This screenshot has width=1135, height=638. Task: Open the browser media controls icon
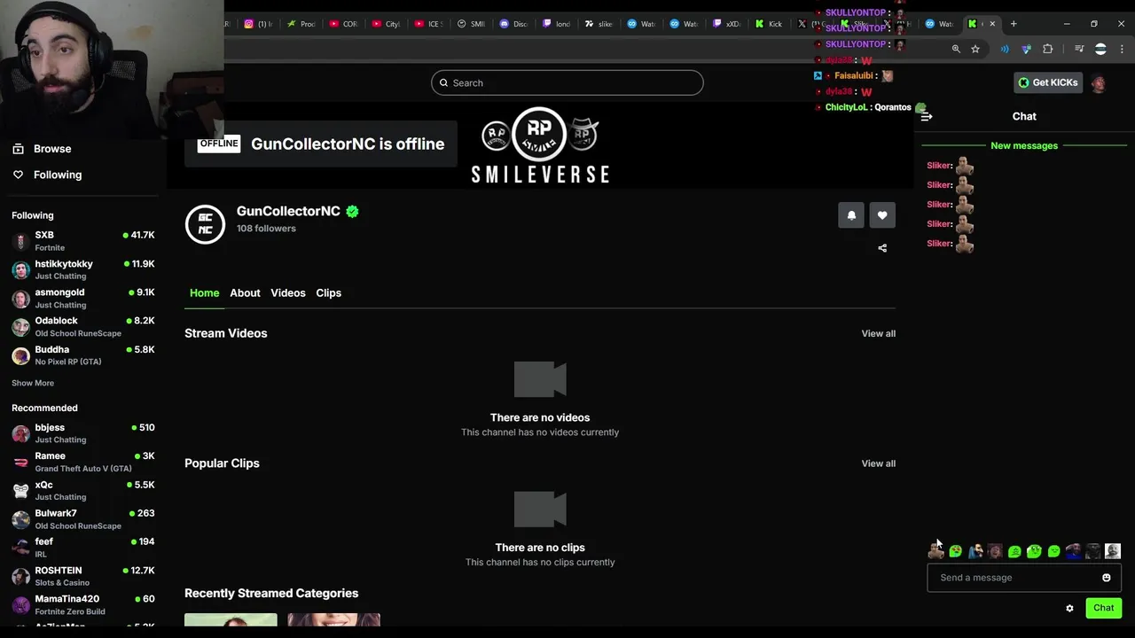[1079, 49]
